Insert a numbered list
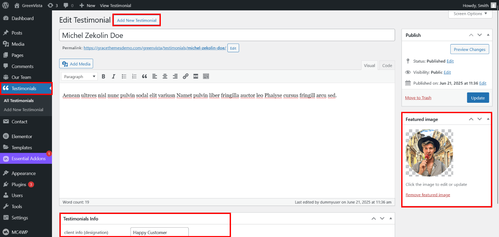 click(x=134, y=77)
